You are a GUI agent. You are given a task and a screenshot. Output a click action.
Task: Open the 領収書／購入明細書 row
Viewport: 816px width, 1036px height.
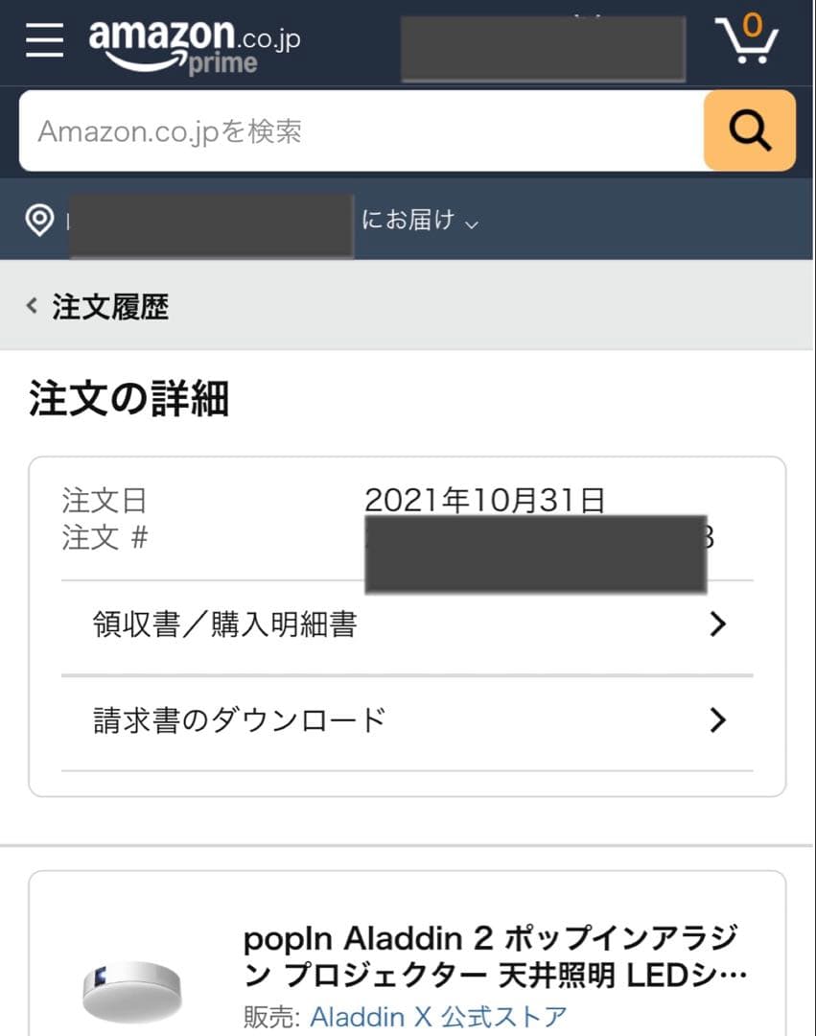pyautogui.click(x=225, y=625)
